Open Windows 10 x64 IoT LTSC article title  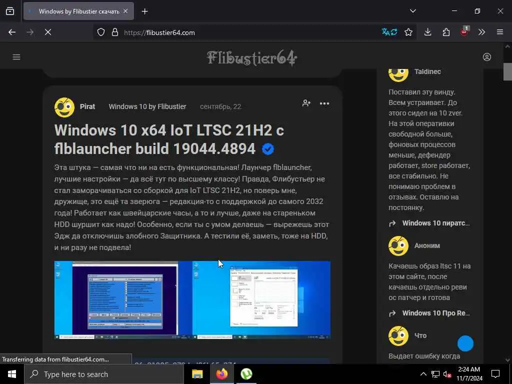click(x=169, y=139)
